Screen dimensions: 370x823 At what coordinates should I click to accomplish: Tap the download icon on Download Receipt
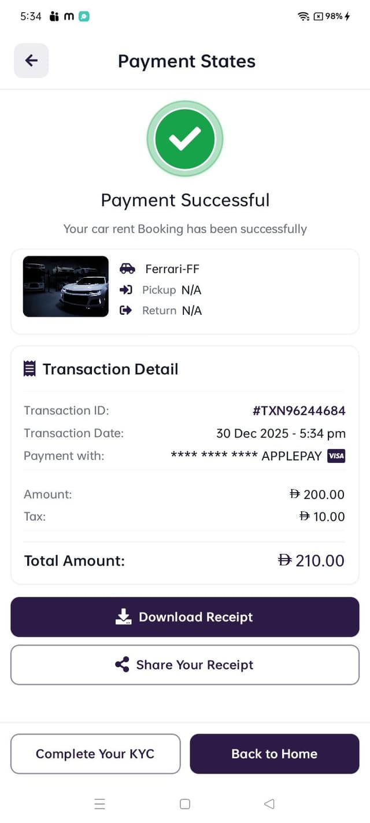coord(124,617)
